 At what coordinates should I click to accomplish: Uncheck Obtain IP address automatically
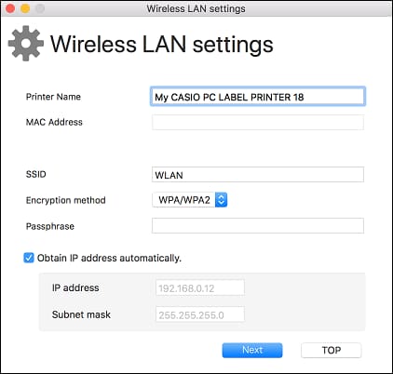click(29, 258)
